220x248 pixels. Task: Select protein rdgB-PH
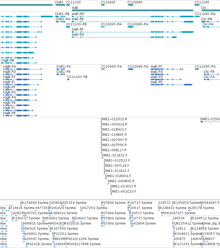(x=10, y=98)
